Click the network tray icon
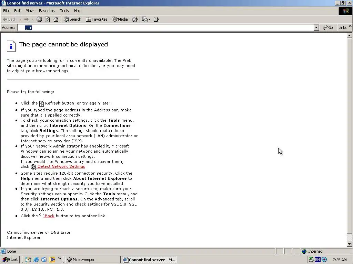353x264 pixels. pyautogui.click(x=311, y=260)
